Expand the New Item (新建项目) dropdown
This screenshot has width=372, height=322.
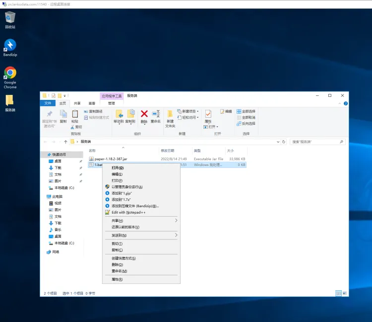point(190,111)
